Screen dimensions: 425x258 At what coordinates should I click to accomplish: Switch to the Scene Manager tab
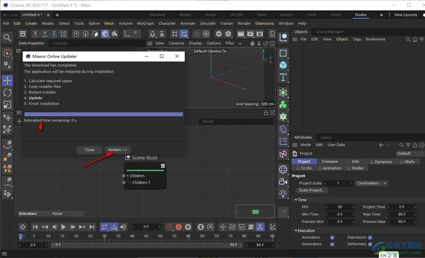pos(330,32)
